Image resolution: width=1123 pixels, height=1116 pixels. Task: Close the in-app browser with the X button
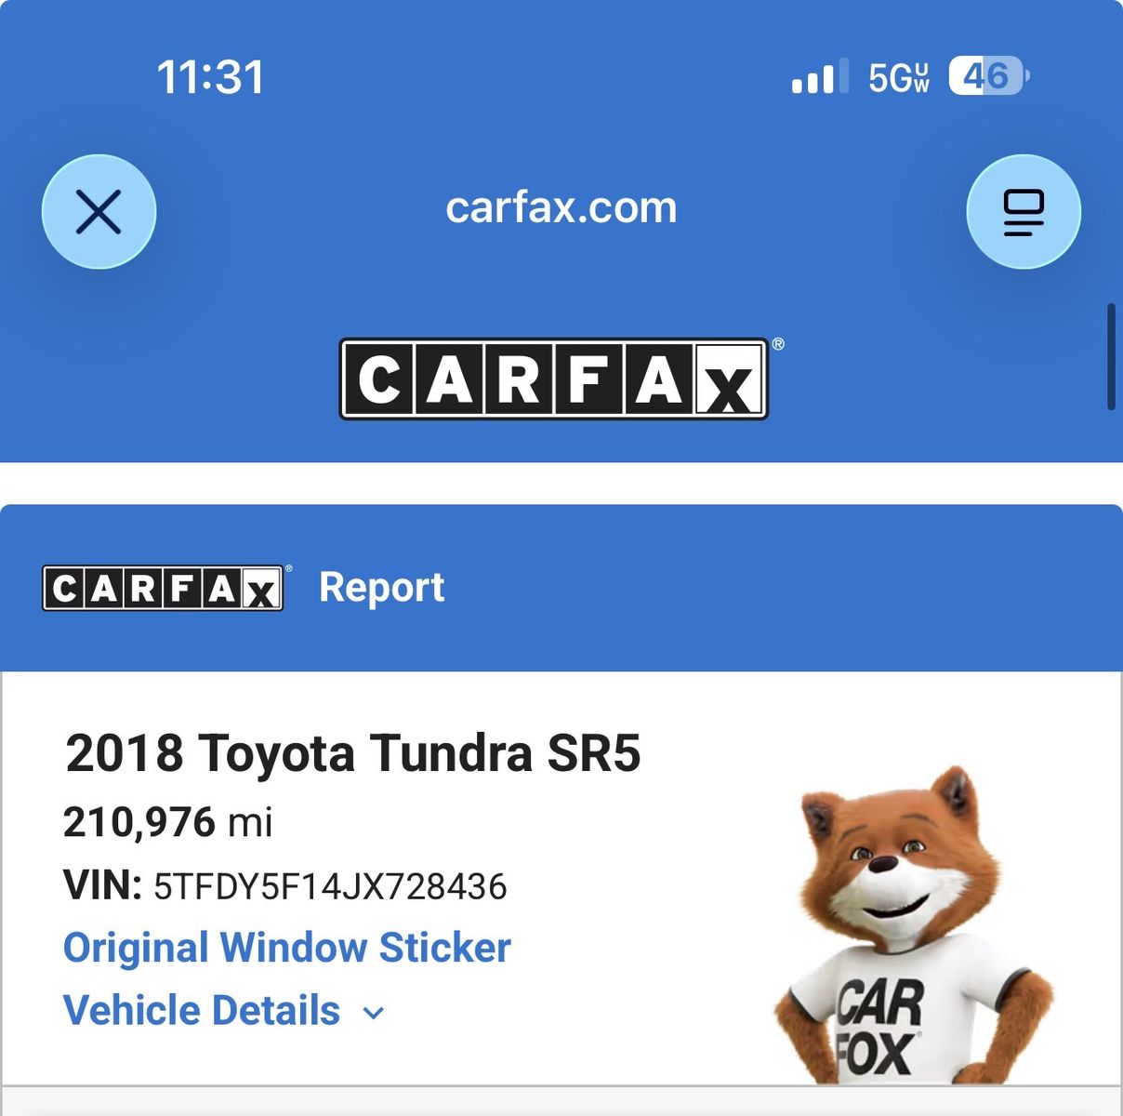pos(99,212)
